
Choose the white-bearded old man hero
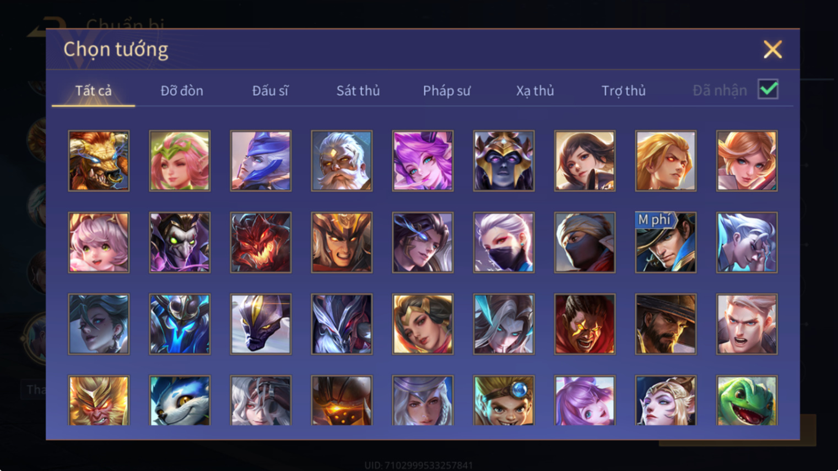(x=342, y=161)
